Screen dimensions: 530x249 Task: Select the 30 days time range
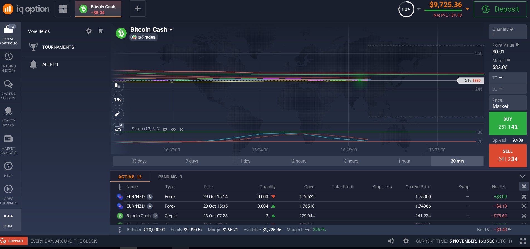click(139, 161)
